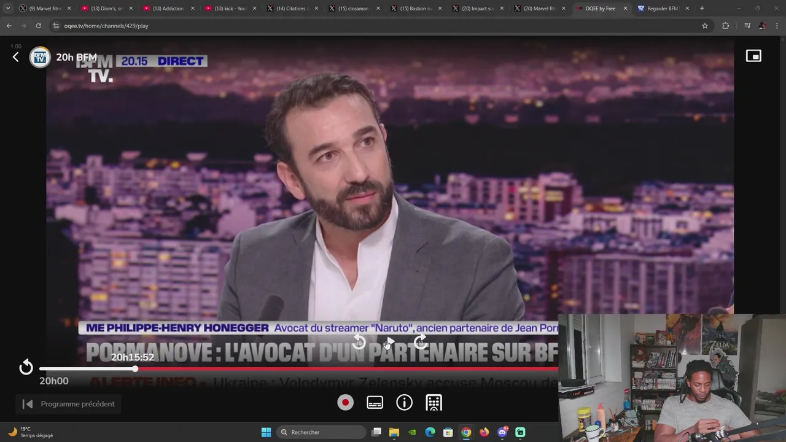Click the browser forward arrow
The height and width of the screenshot is (442, 786).
click(23, 26)
